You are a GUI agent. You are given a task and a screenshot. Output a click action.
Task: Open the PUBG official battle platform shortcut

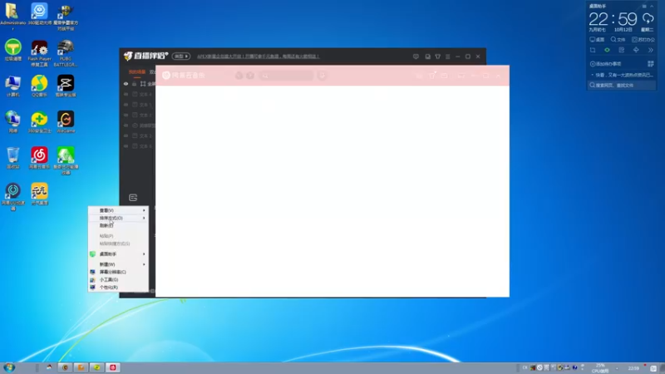coord(66,17)
